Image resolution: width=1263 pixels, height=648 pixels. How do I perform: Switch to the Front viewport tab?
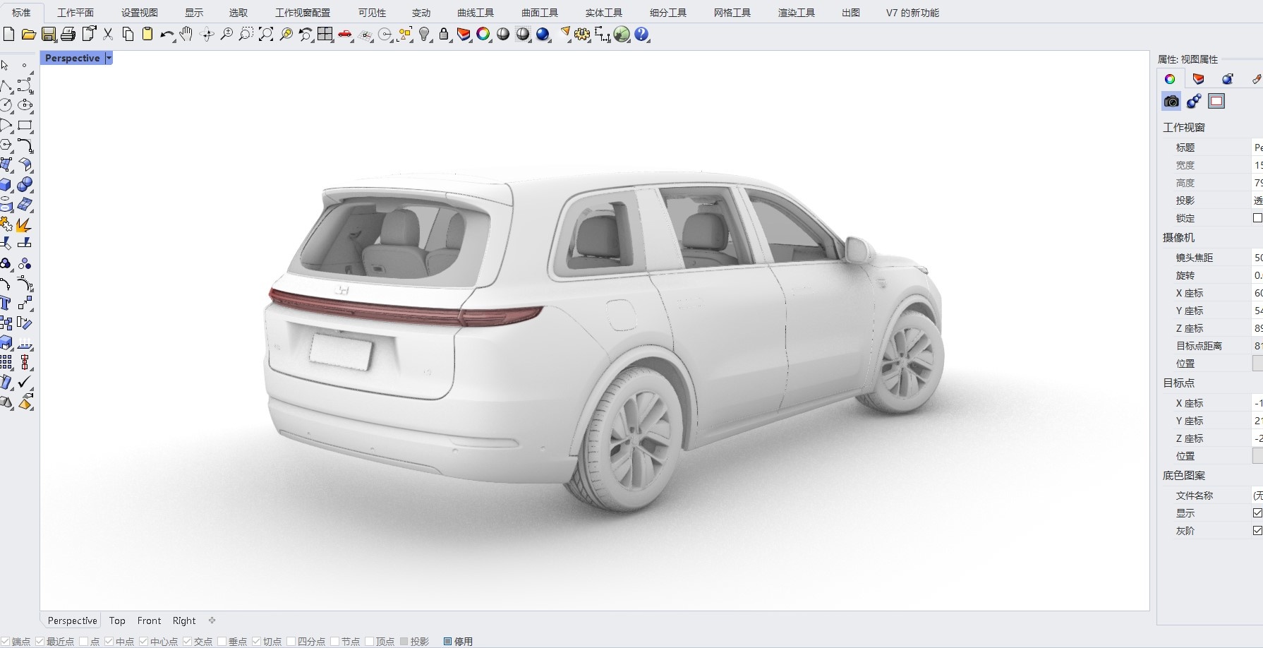pyautogui.click(x=149, y=620)
